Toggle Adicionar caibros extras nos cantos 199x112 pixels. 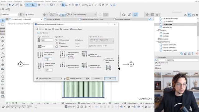click(67, 66)
